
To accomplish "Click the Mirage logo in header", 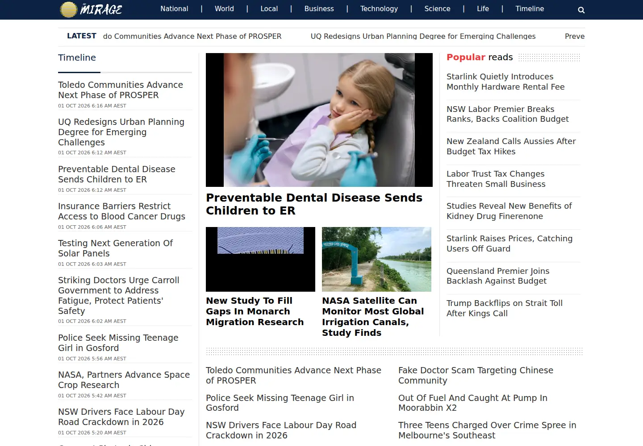I will 91,9.
